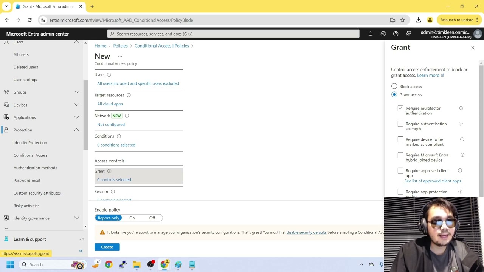Click the info icon beside Network
Screen dimensions: 484x272
(127, 116)
